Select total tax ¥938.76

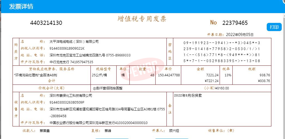click(264, 81)
